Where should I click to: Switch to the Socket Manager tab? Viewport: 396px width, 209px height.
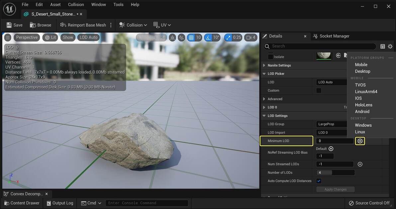331,36
